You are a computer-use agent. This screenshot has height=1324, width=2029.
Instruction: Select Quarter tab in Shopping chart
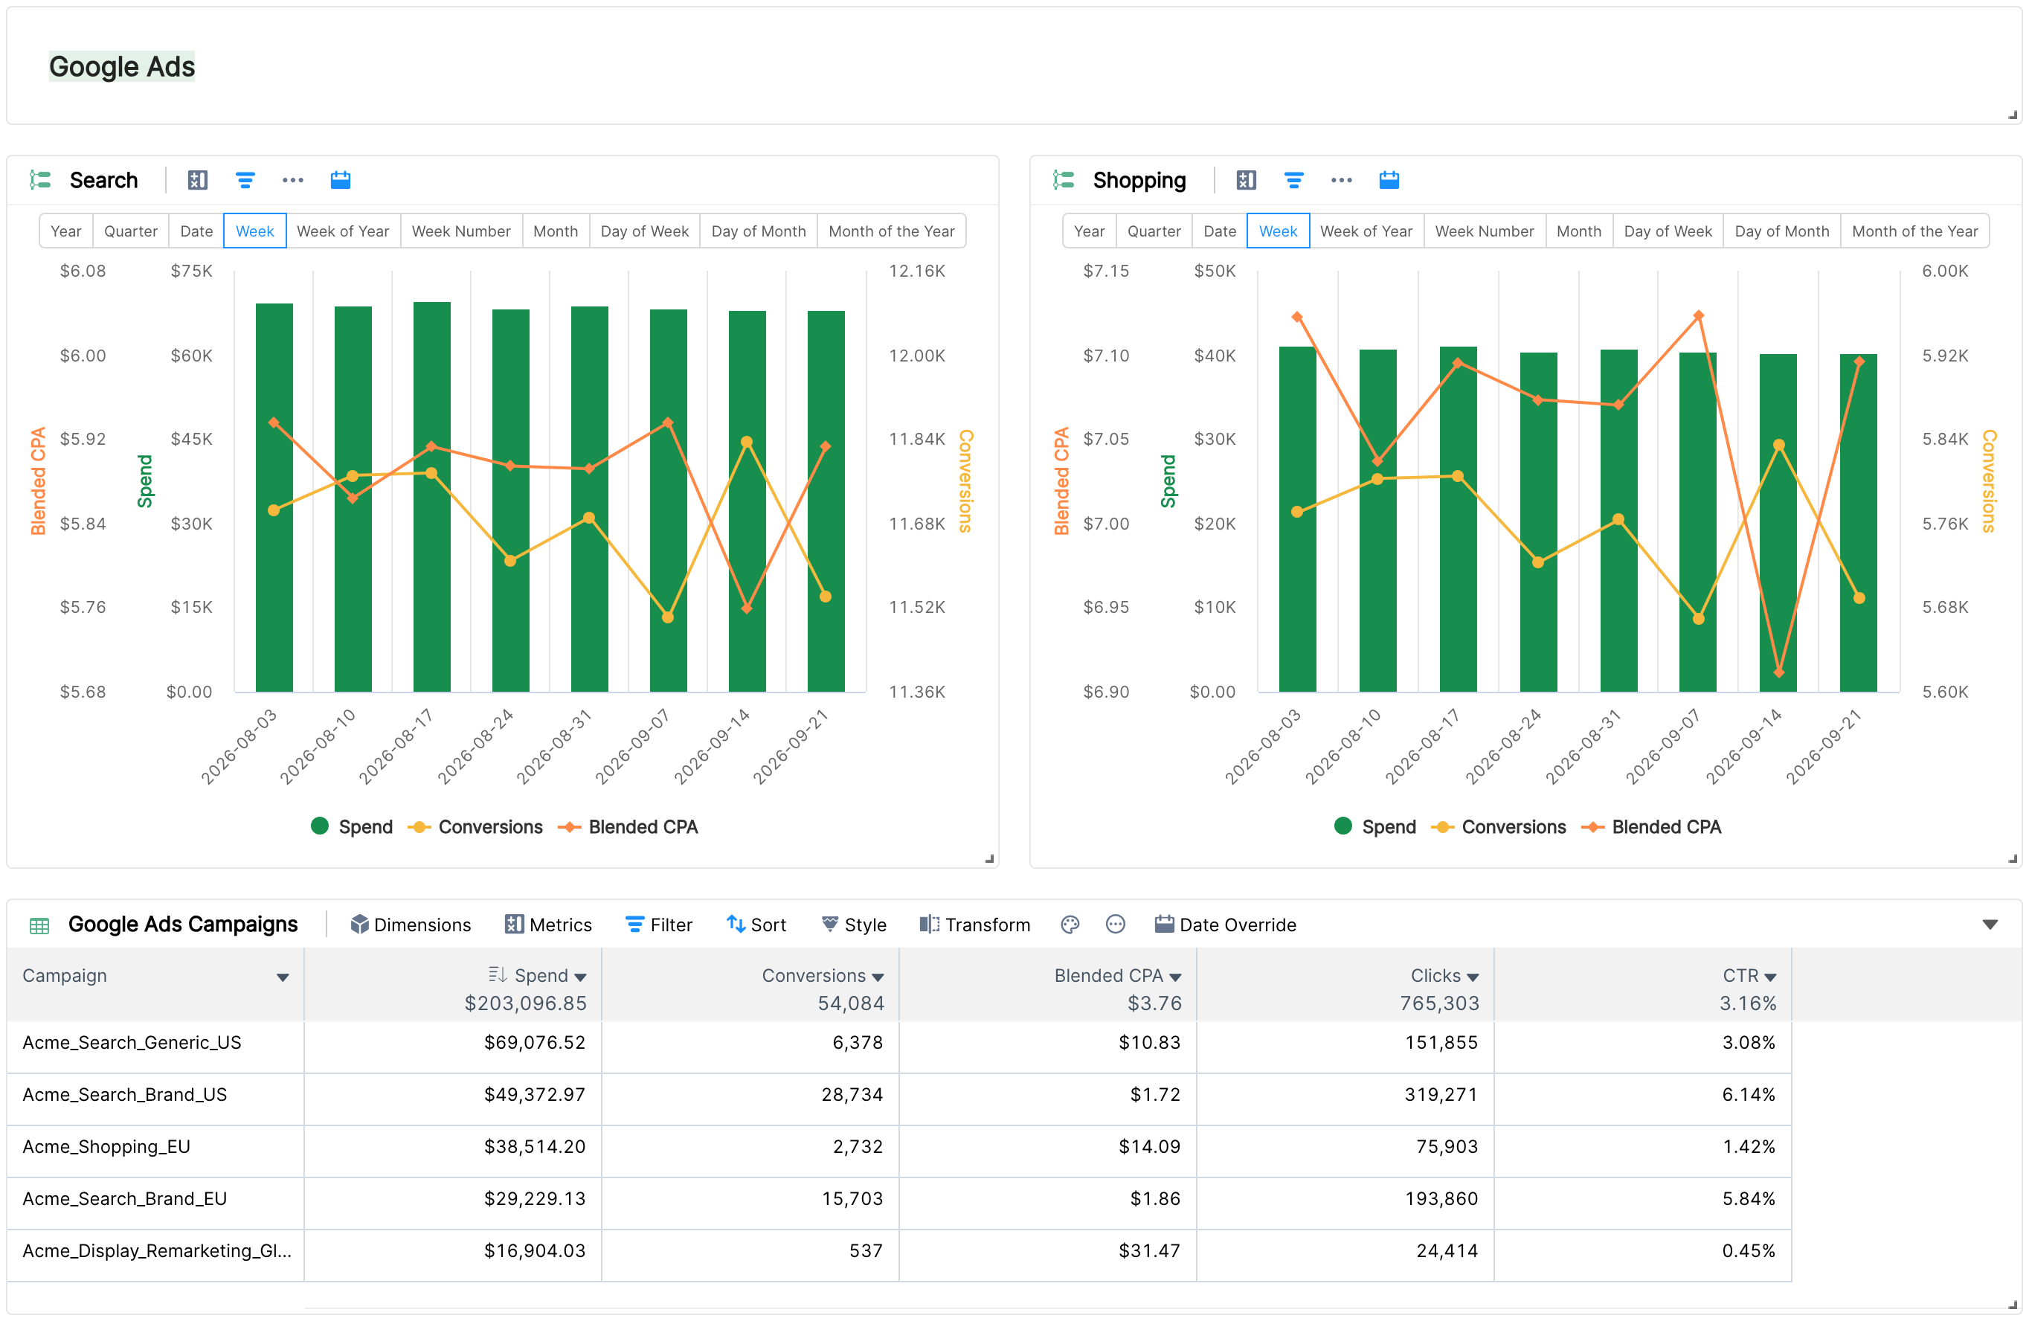1154,231
